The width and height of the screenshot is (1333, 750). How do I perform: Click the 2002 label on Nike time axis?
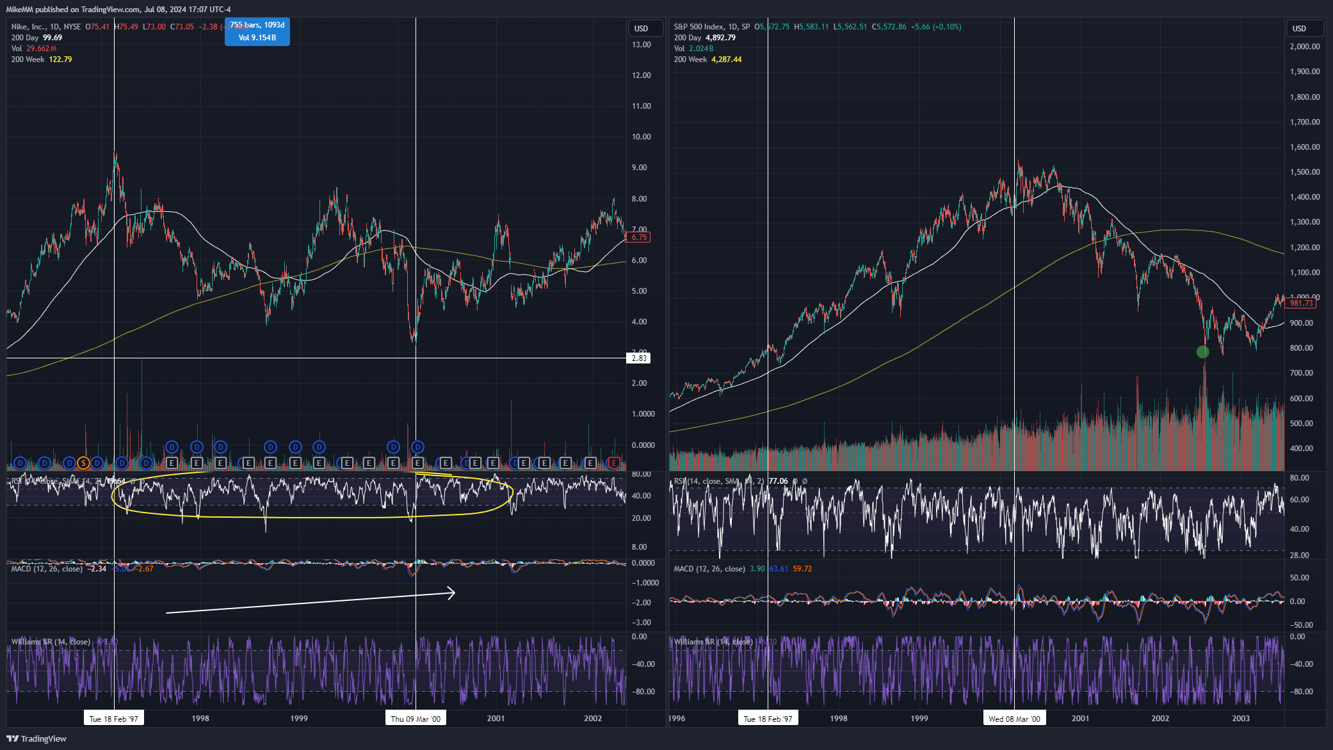click(x=593, y=719)
